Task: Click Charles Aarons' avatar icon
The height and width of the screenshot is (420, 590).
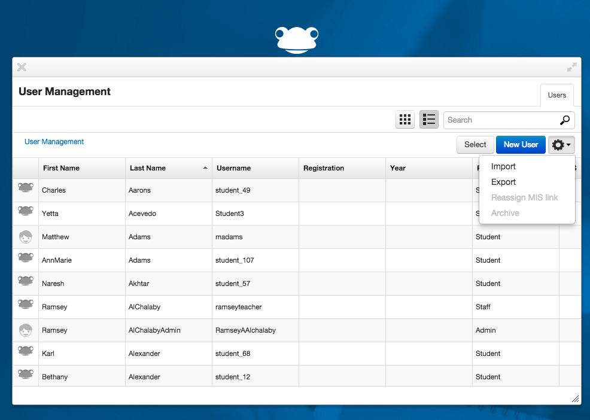Action: point(26,187)
